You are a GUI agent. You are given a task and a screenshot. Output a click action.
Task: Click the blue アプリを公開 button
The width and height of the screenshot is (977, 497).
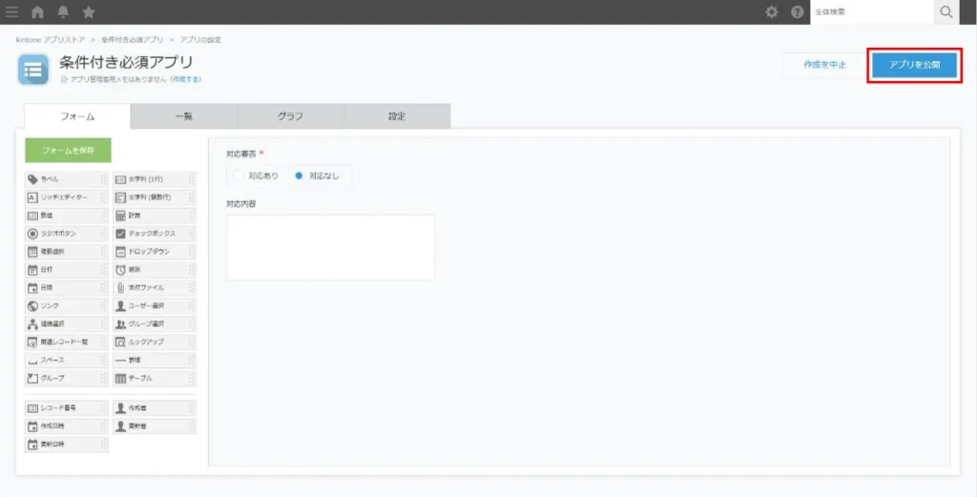(x=914, y=65)
